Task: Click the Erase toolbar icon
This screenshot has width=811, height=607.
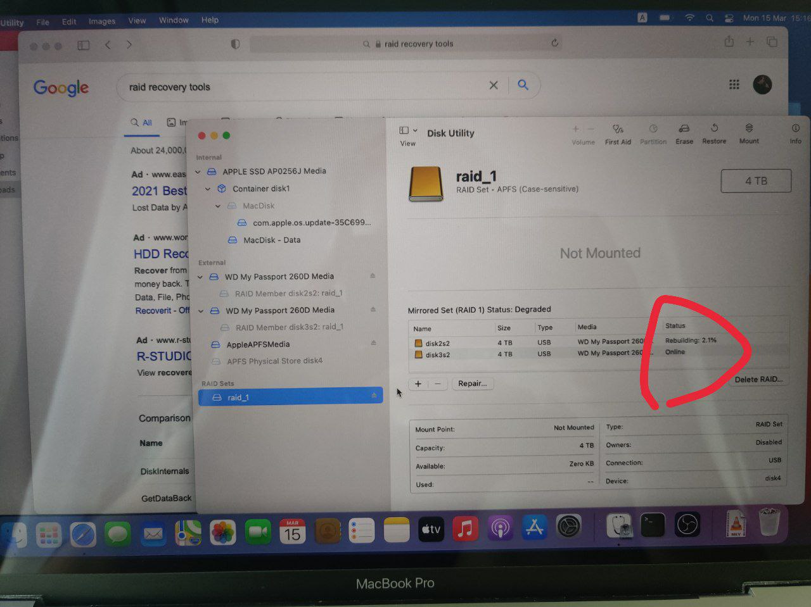Action: [684, 128]
